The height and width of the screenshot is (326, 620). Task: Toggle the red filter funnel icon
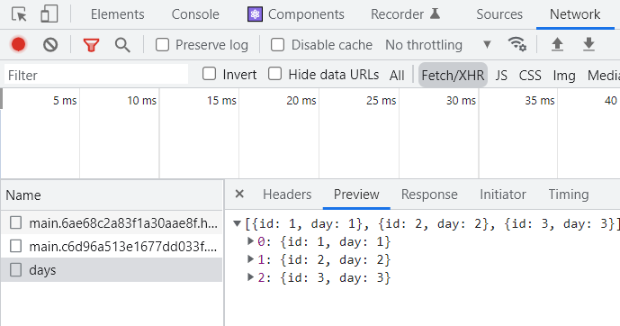(x=91, y=45)
